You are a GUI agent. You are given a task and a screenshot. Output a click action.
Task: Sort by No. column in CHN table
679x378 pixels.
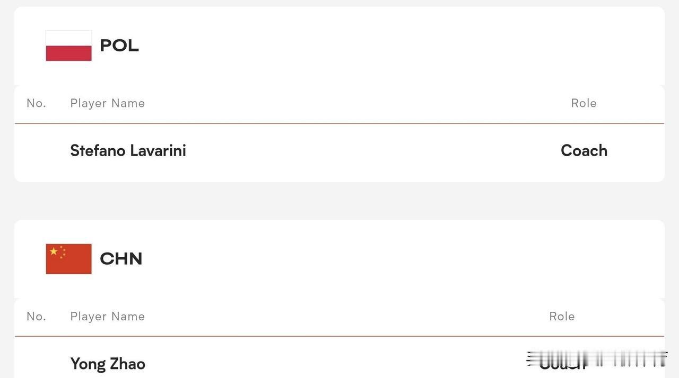point(37,317)
